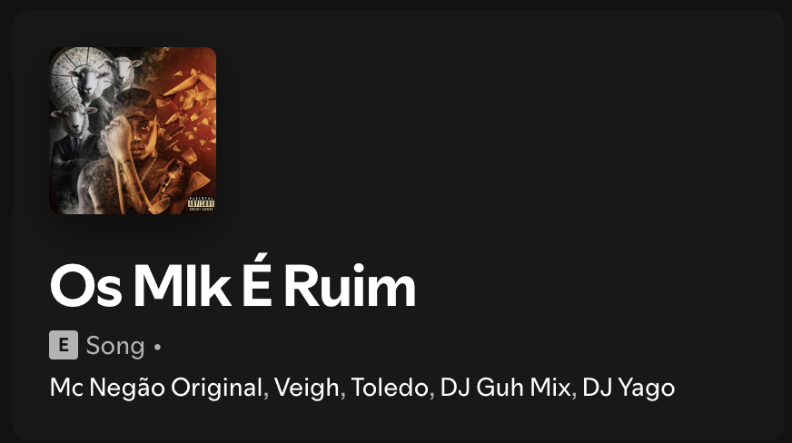792x443 pixels.
Task: Click the man's raised fist on cover art
Action: [x=114, y=136]
